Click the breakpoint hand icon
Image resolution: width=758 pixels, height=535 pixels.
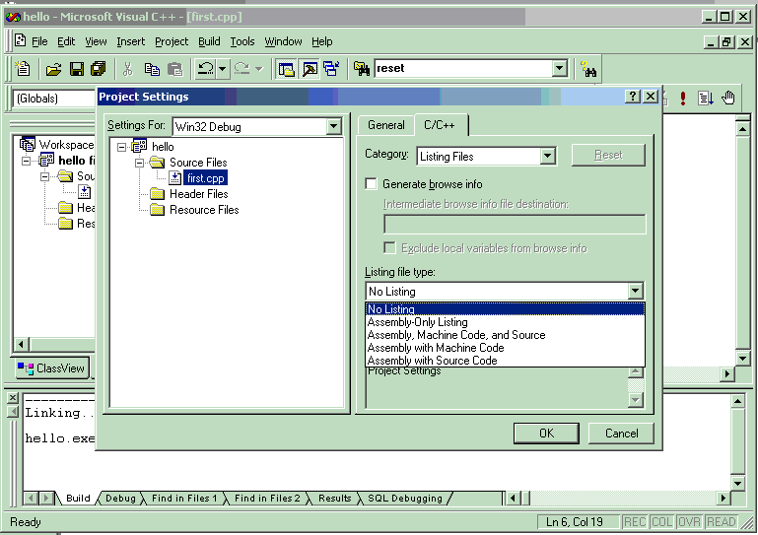[x=727, y=99]
